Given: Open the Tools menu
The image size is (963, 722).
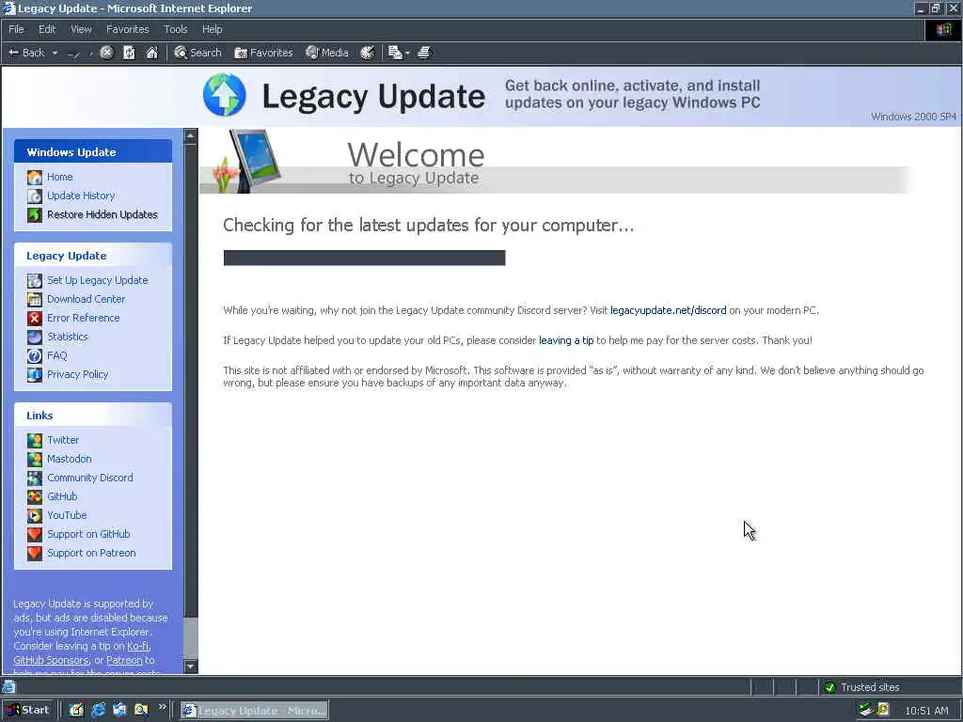Looking at the screenshot, I should 175,29.
